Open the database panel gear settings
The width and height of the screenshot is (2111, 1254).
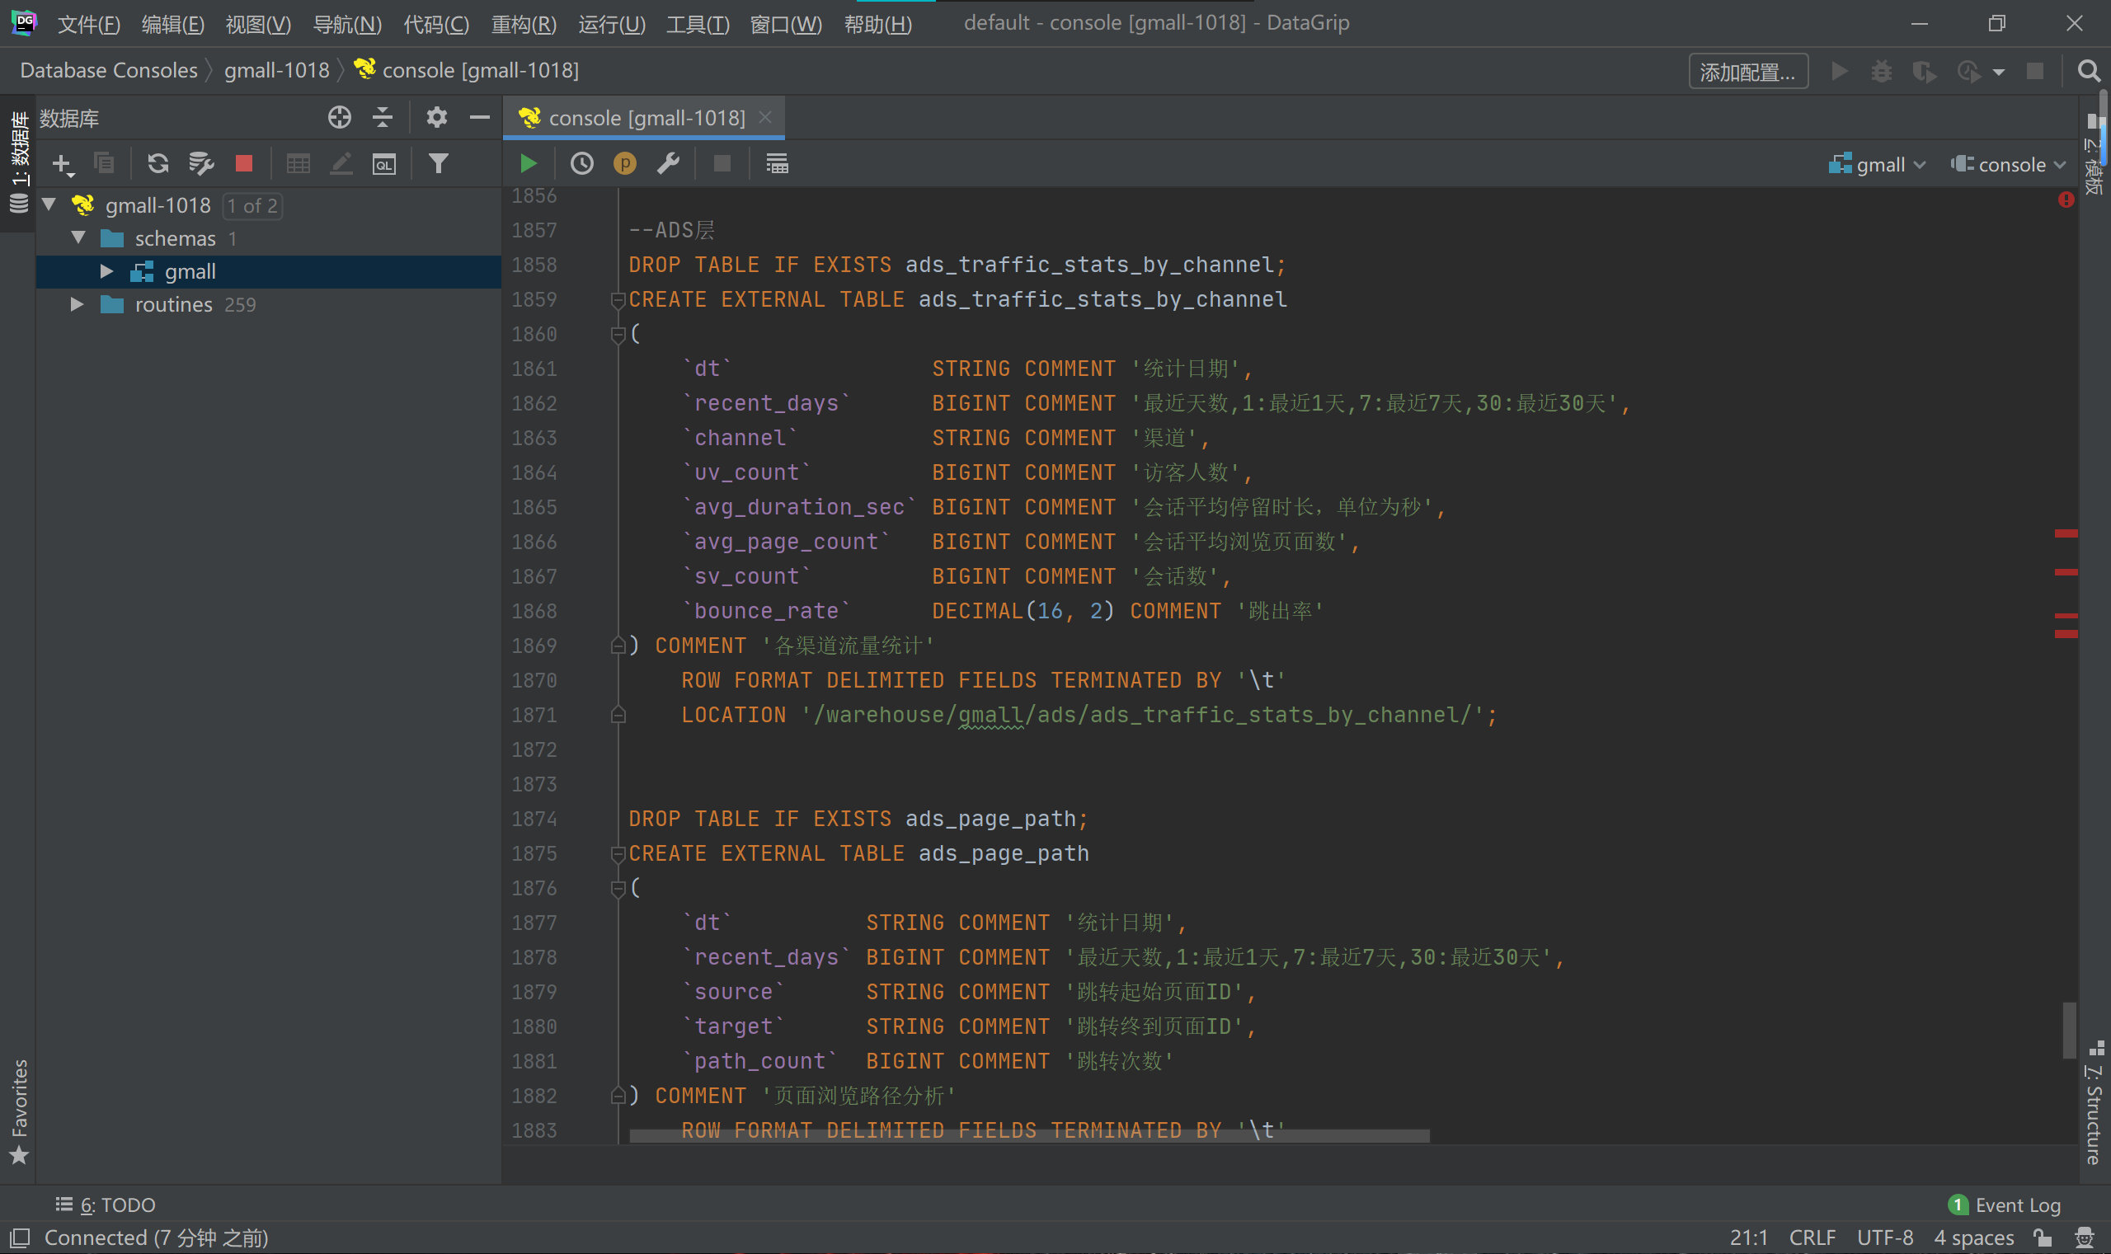(x=436, y=117)
